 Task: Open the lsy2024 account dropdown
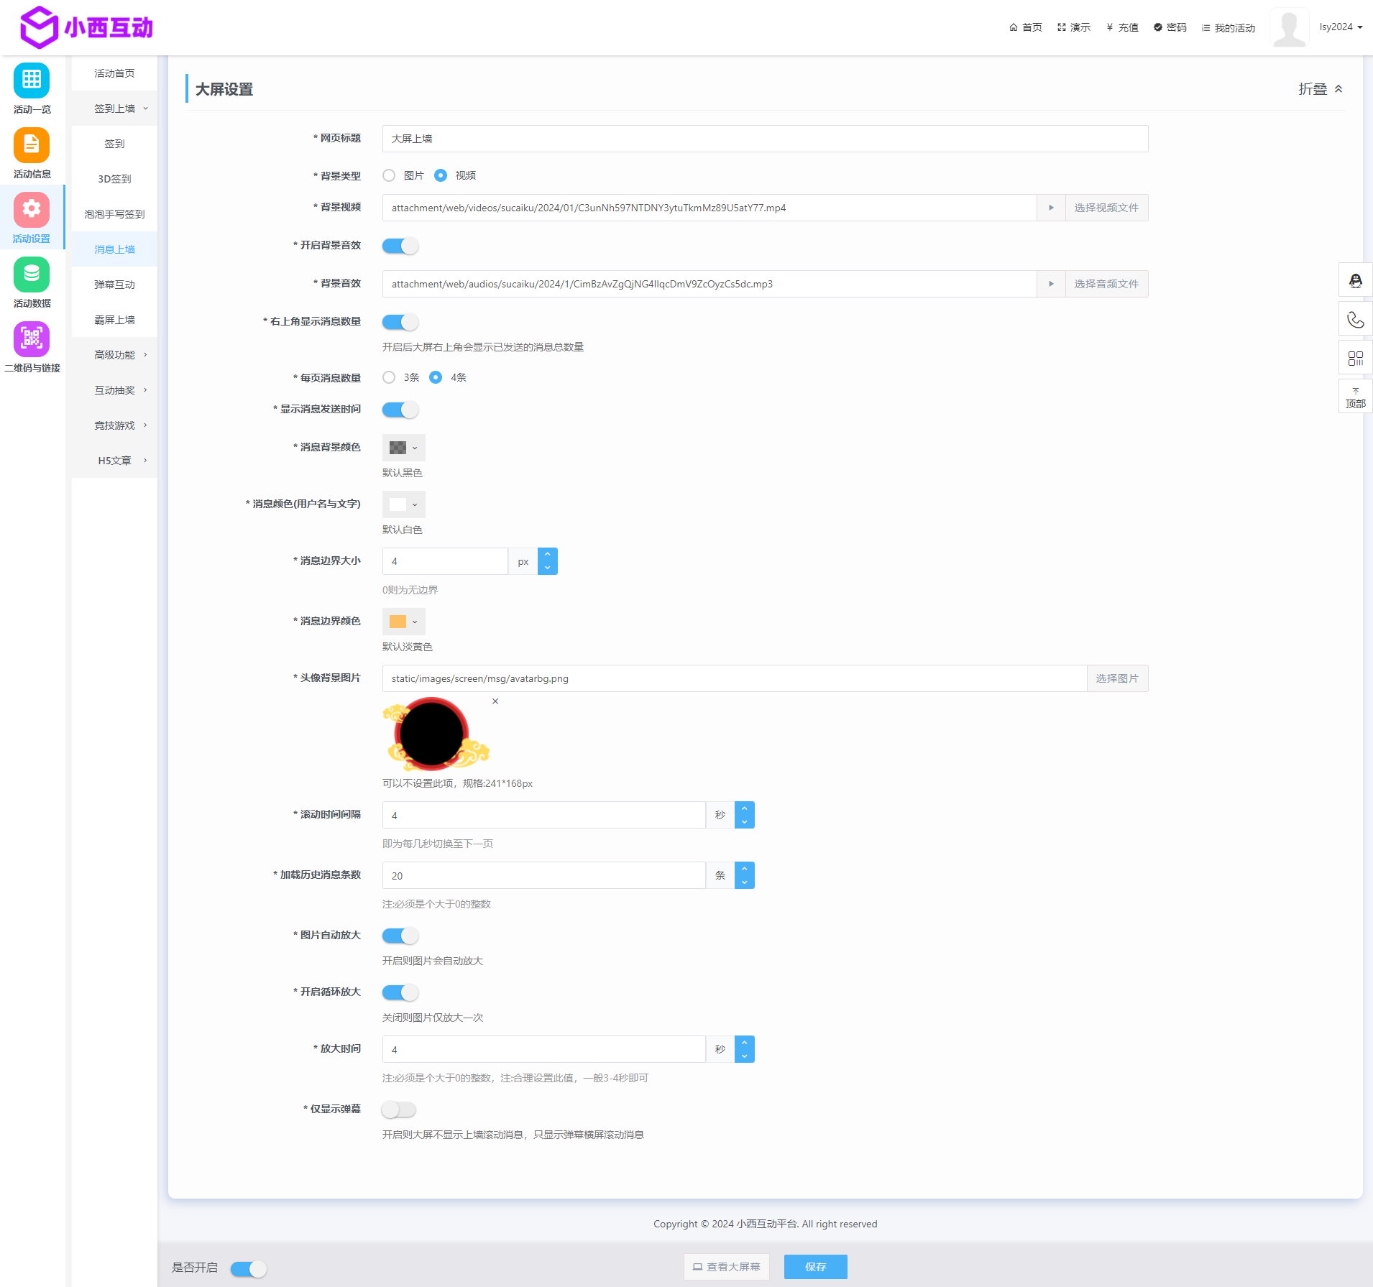click(1341, 27)
